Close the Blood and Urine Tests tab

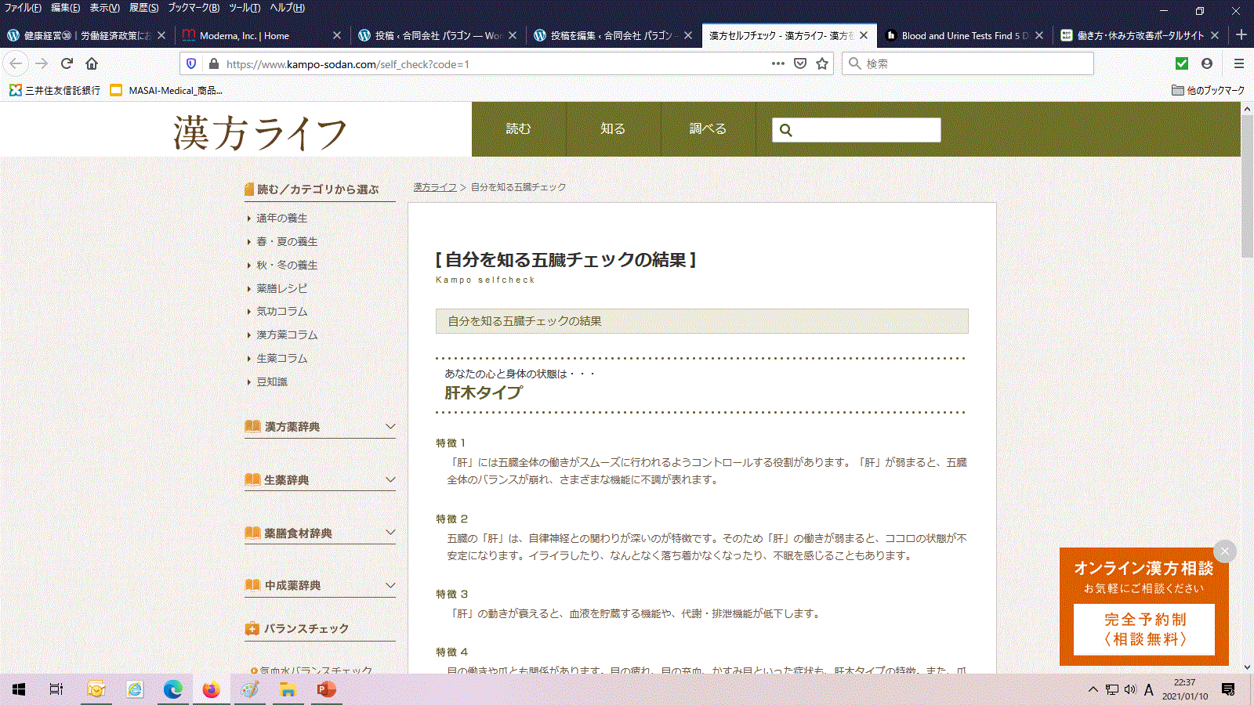(1039, 35)
